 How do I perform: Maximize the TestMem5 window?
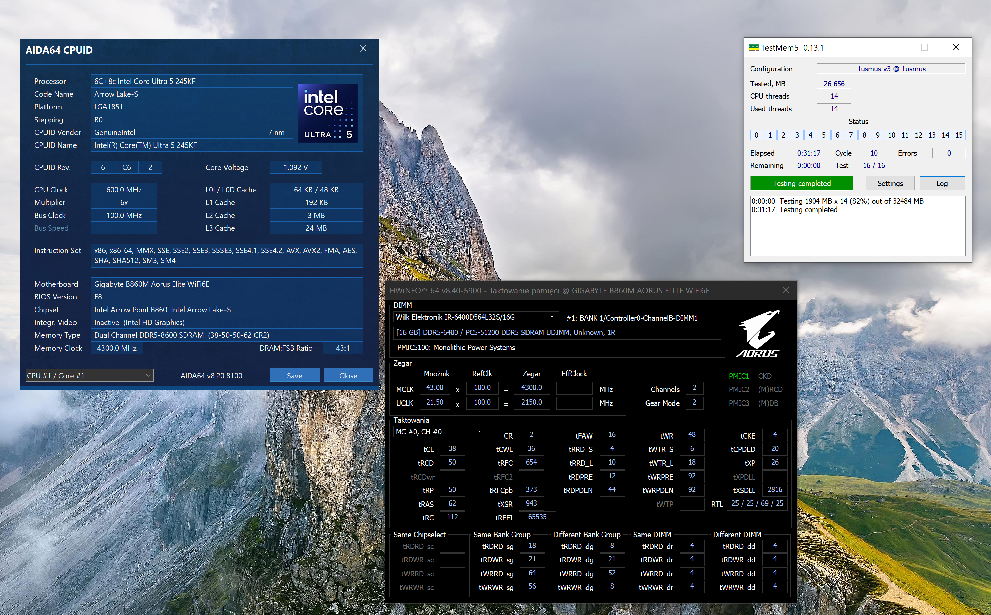(x=924, y=47)
